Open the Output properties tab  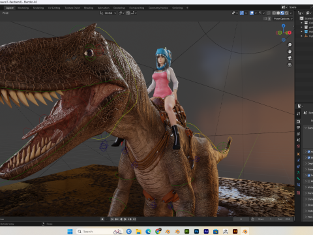click(299, 127)
